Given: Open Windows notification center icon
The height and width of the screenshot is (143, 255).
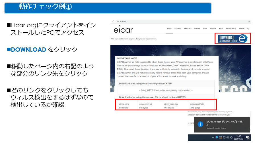Looking at the screenshot, I should pos(248,137).
